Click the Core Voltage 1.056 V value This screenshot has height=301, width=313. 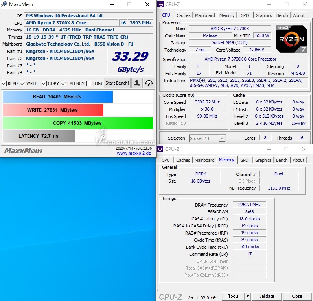[x=257, y=50]
